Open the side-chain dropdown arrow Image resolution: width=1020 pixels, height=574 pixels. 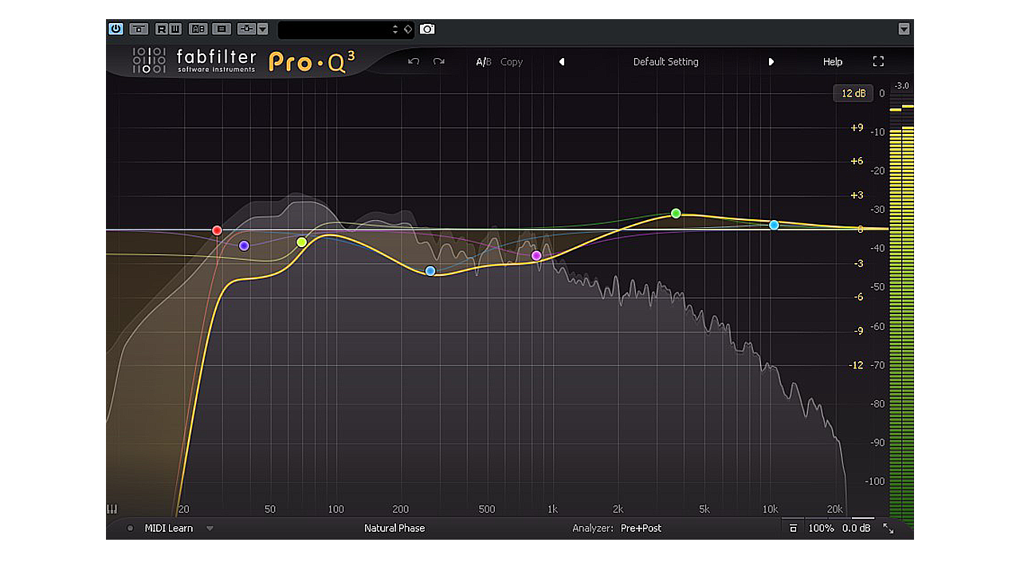[x=262, y=29]
